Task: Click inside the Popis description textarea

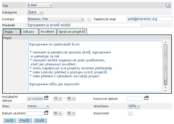Action: pos(96,67)
